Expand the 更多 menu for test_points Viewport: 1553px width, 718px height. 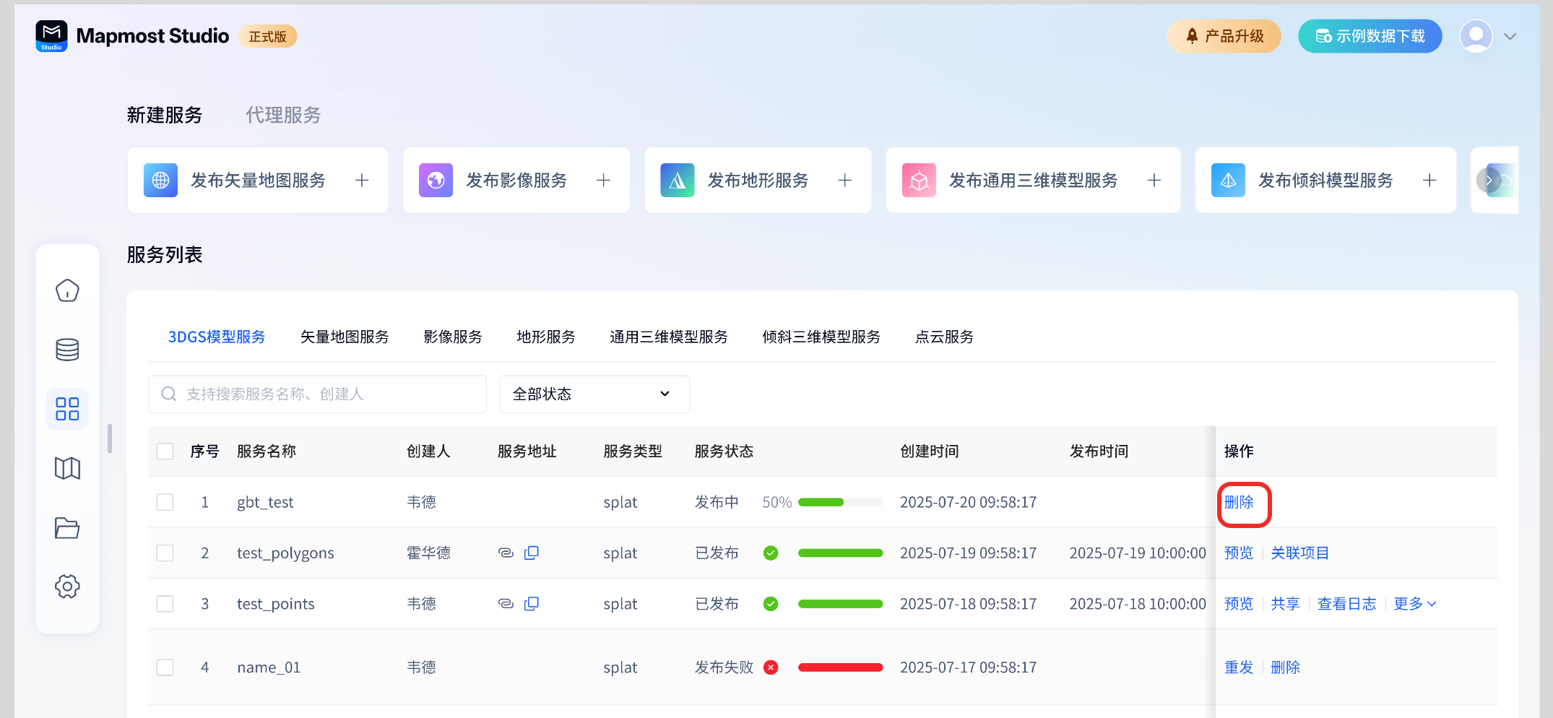click(x=1414, y=604)
